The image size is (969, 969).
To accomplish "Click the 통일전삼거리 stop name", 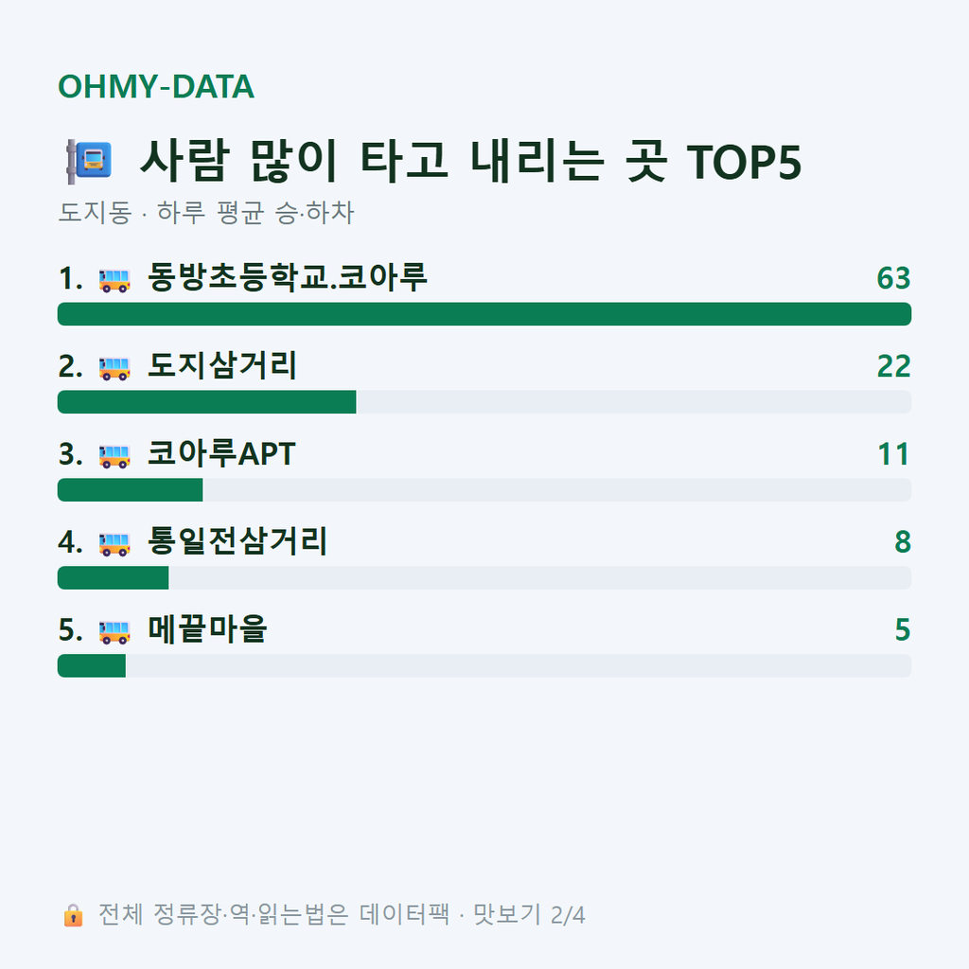I will [x=238, y=540].
